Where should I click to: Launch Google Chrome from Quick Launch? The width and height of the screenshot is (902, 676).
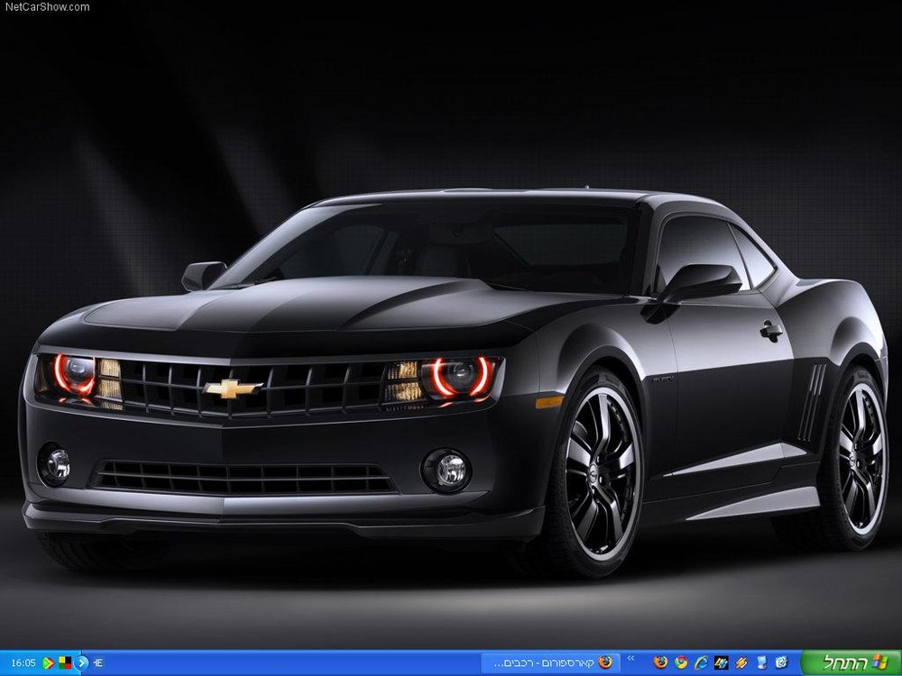(681, 662)
